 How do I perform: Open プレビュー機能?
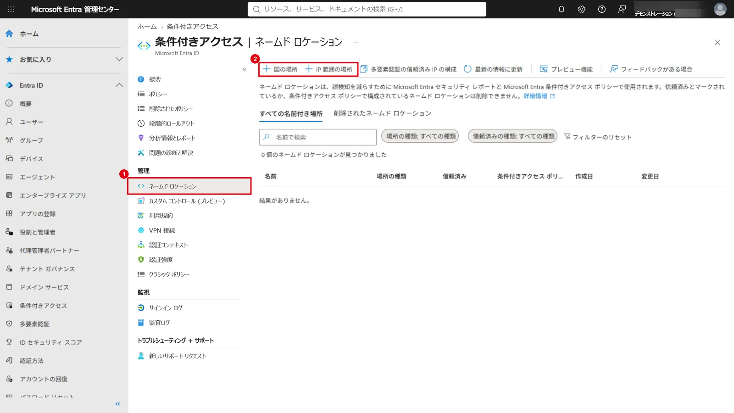pyautogui.click(x=566, y=69)
